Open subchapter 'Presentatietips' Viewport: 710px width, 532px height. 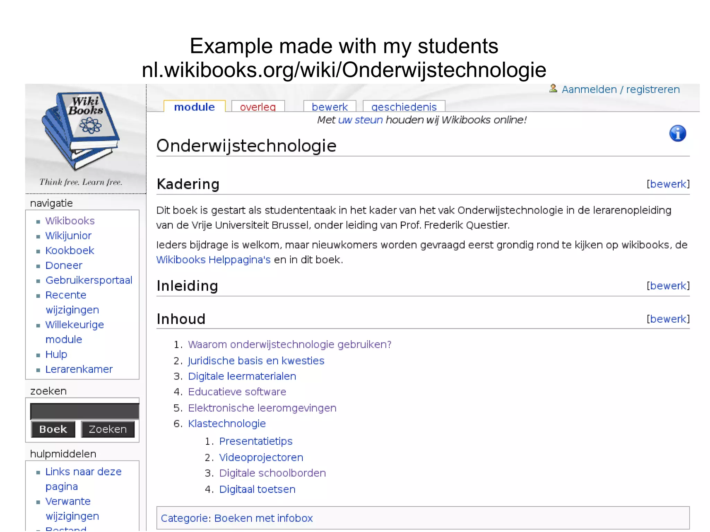(x=256, y=442)
